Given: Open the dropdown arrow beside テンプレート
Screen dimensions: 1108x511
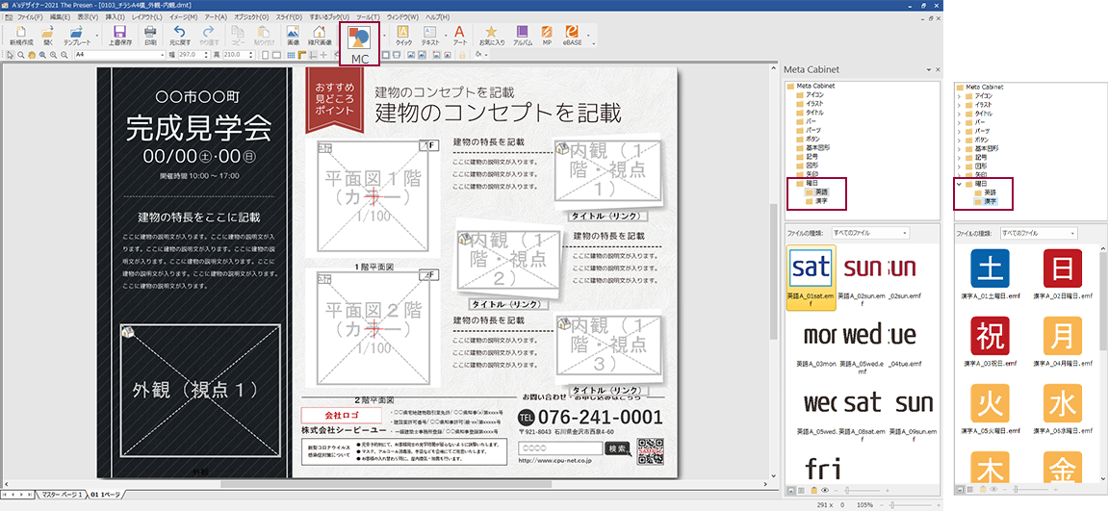Looking at the screenshot, I should click(x=96, y=36).
